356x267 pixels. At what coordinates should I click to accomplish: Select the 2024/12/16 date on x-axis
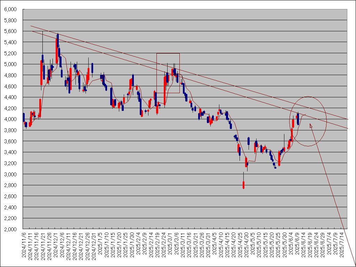(75, 246)
